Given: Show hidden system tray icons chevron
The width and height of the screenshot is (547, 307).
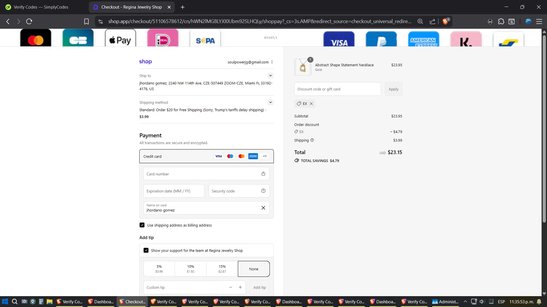Looking at the screenshot, I should (465, 302).
